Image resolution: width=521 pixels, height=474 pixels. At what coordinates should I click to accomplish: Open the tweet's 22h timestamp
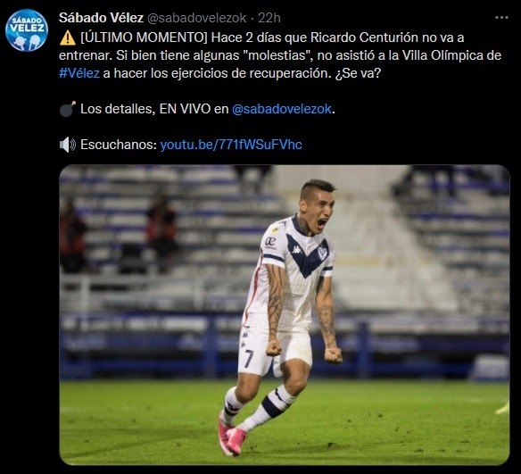269,18
